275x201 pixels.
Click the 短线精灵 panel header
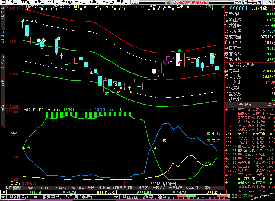click(x=245, y=105)
